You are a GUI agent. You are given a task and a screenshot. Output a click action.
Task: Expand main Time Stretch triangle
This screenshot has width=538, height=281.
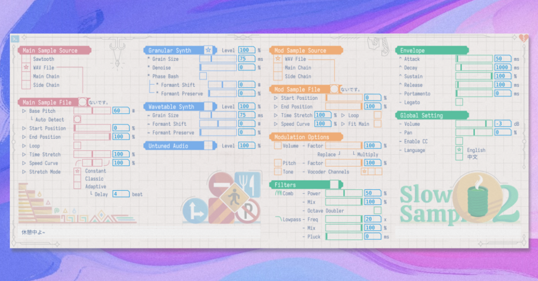(24, 154)
